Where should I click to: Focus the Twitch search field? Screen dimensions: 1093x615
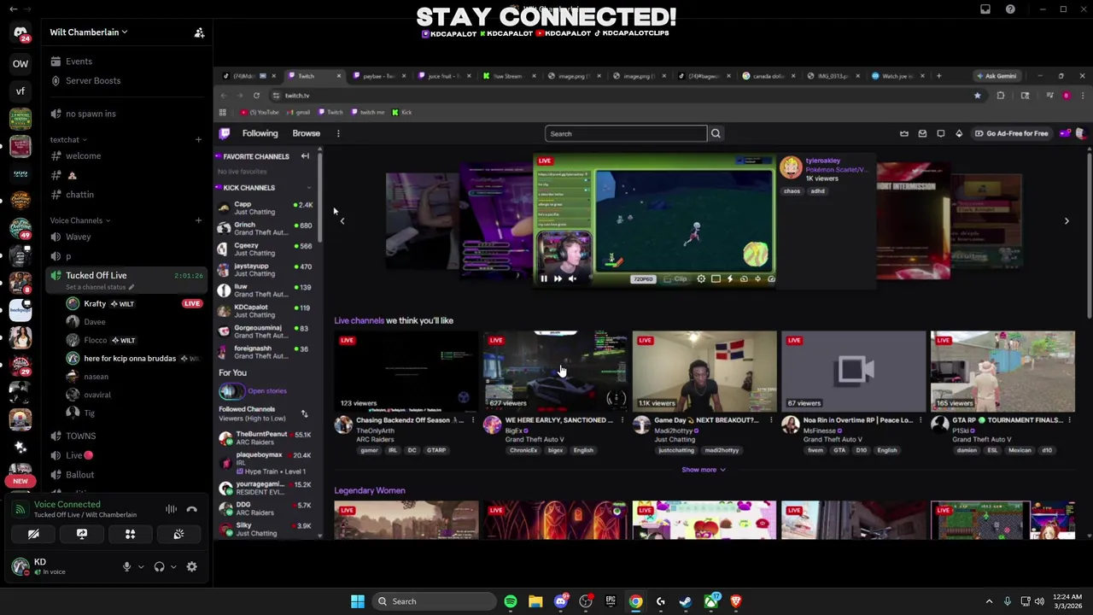[625, 133]
